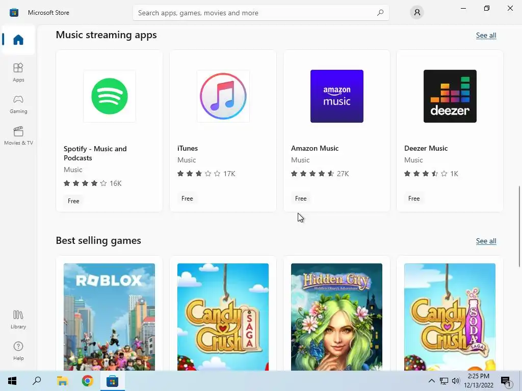This screenshot has height=391, width=522.
Task: Open Movies & TV section
Action: (x=18, y=135)
